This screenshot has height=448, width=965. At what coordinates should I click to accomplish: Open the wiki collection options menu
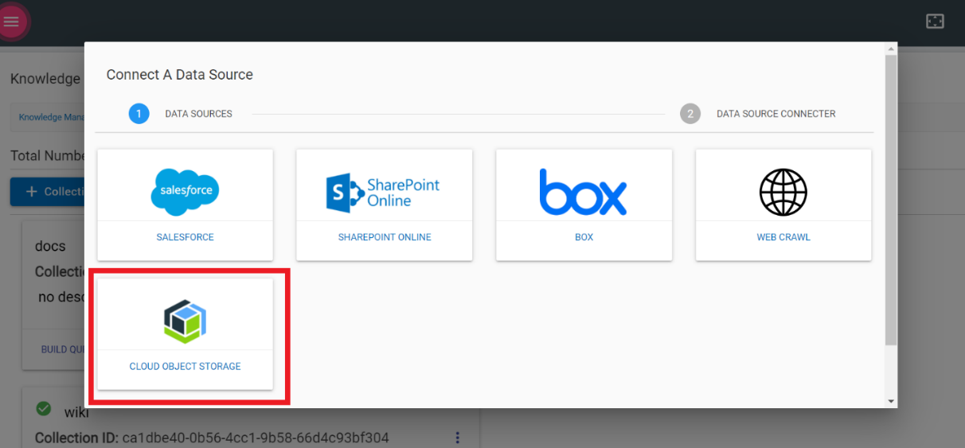click(457, 438)
